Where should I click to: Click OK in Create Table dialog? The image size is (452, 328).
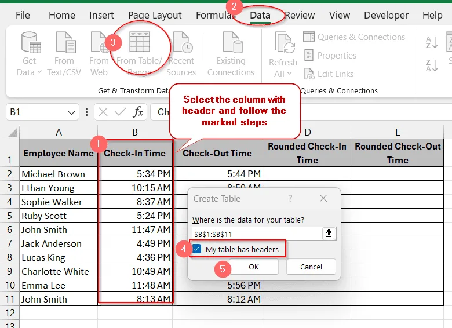point(254,267)
